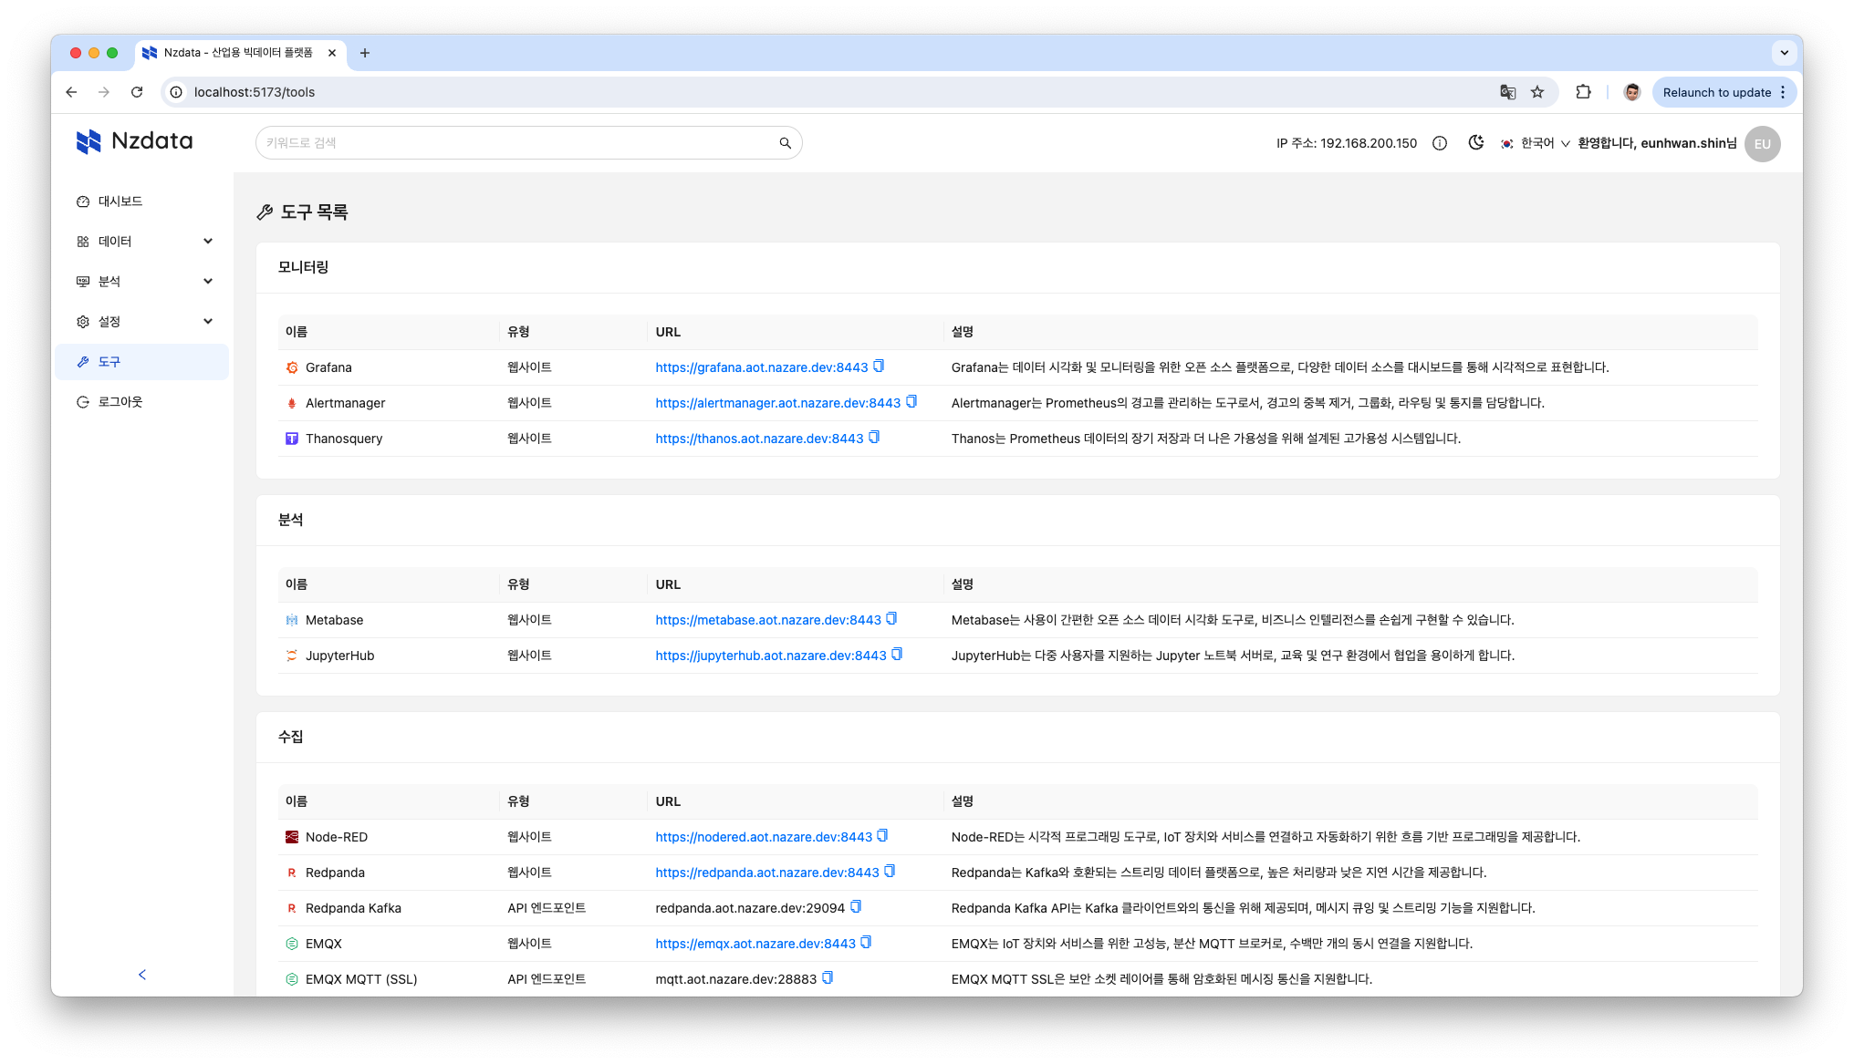This screenshot has height=1064, width=1854.
Task: Click the Redpanda Kafka row name
Action: (x=353, y=908)
